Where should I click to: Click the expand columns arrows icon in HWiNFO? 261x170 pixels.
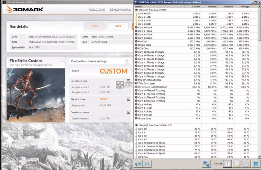pyautogui.click(x=138, y=164)
